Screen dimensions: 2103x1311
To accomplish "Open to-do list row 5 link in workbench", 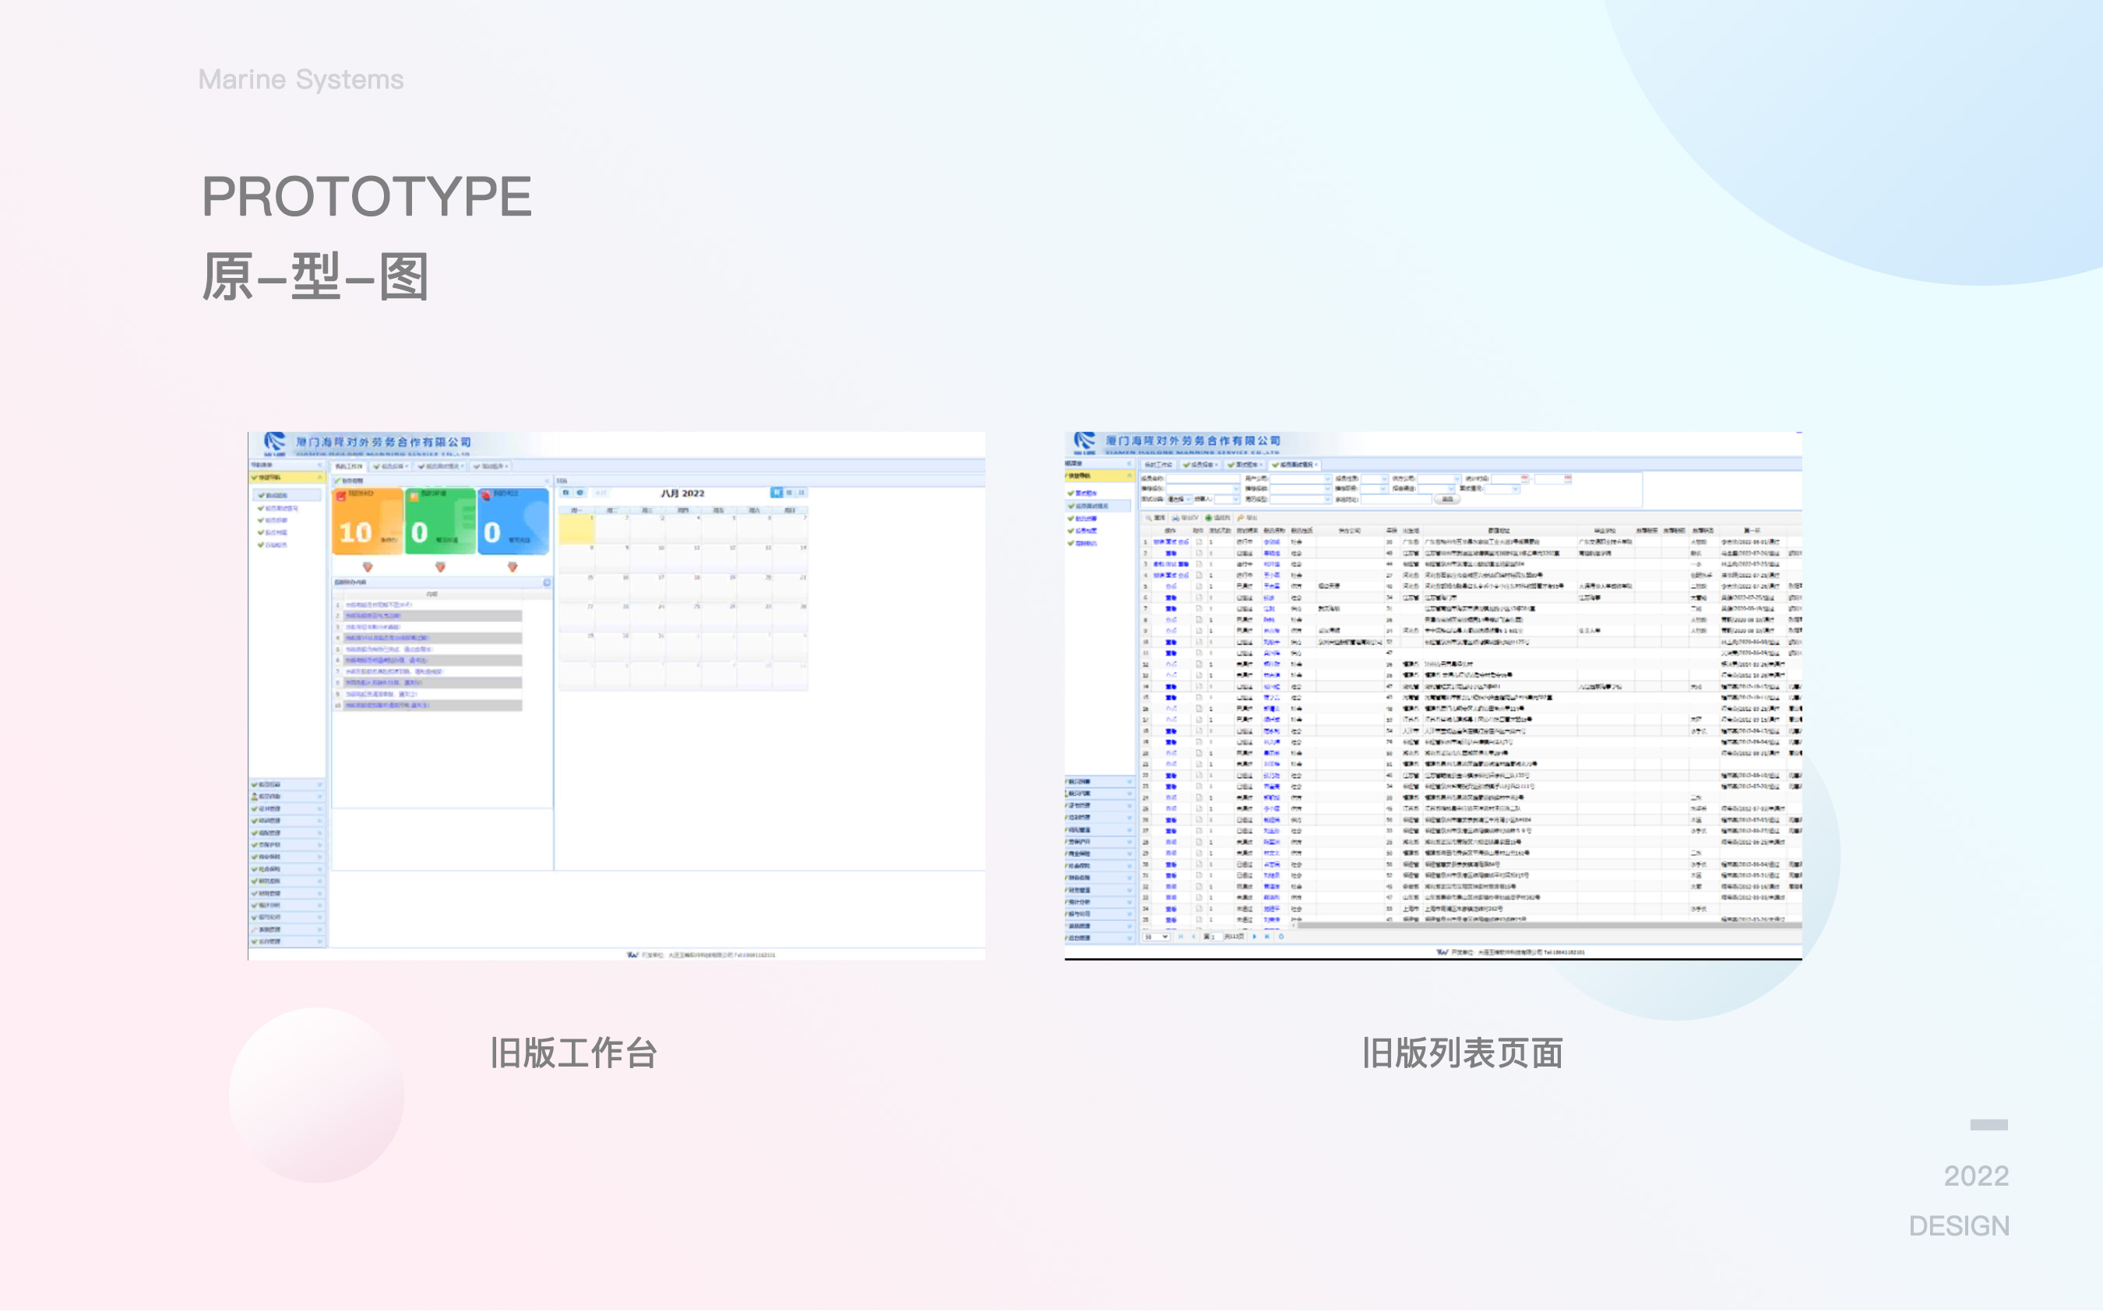I will tap(389, 648).
